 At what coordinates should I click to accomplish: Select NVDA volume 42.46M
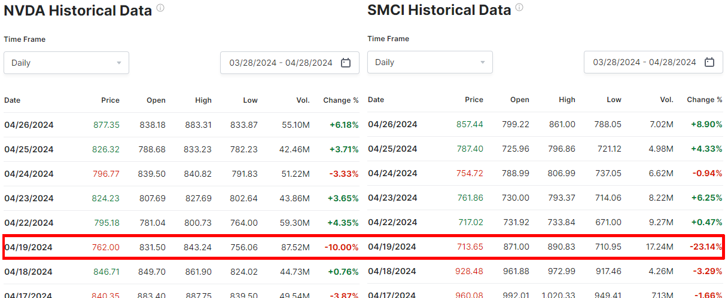293,149
